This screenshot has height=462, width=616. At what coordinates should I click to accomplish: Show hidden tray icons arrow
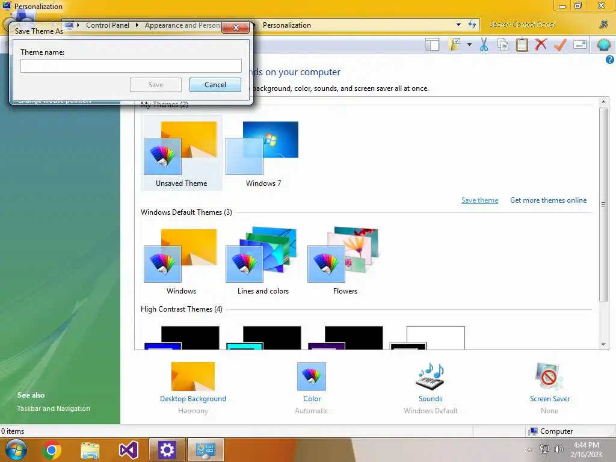click(x=529, y=450)
